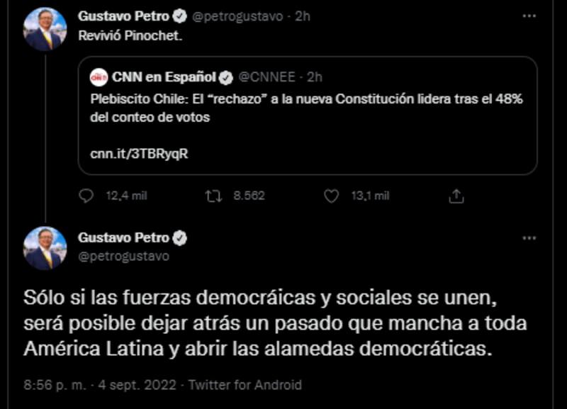The width and height of the screenshot is (567, 409).
Task: Click the verified badge on second Gustavo Petro
Action: (181, 238)
